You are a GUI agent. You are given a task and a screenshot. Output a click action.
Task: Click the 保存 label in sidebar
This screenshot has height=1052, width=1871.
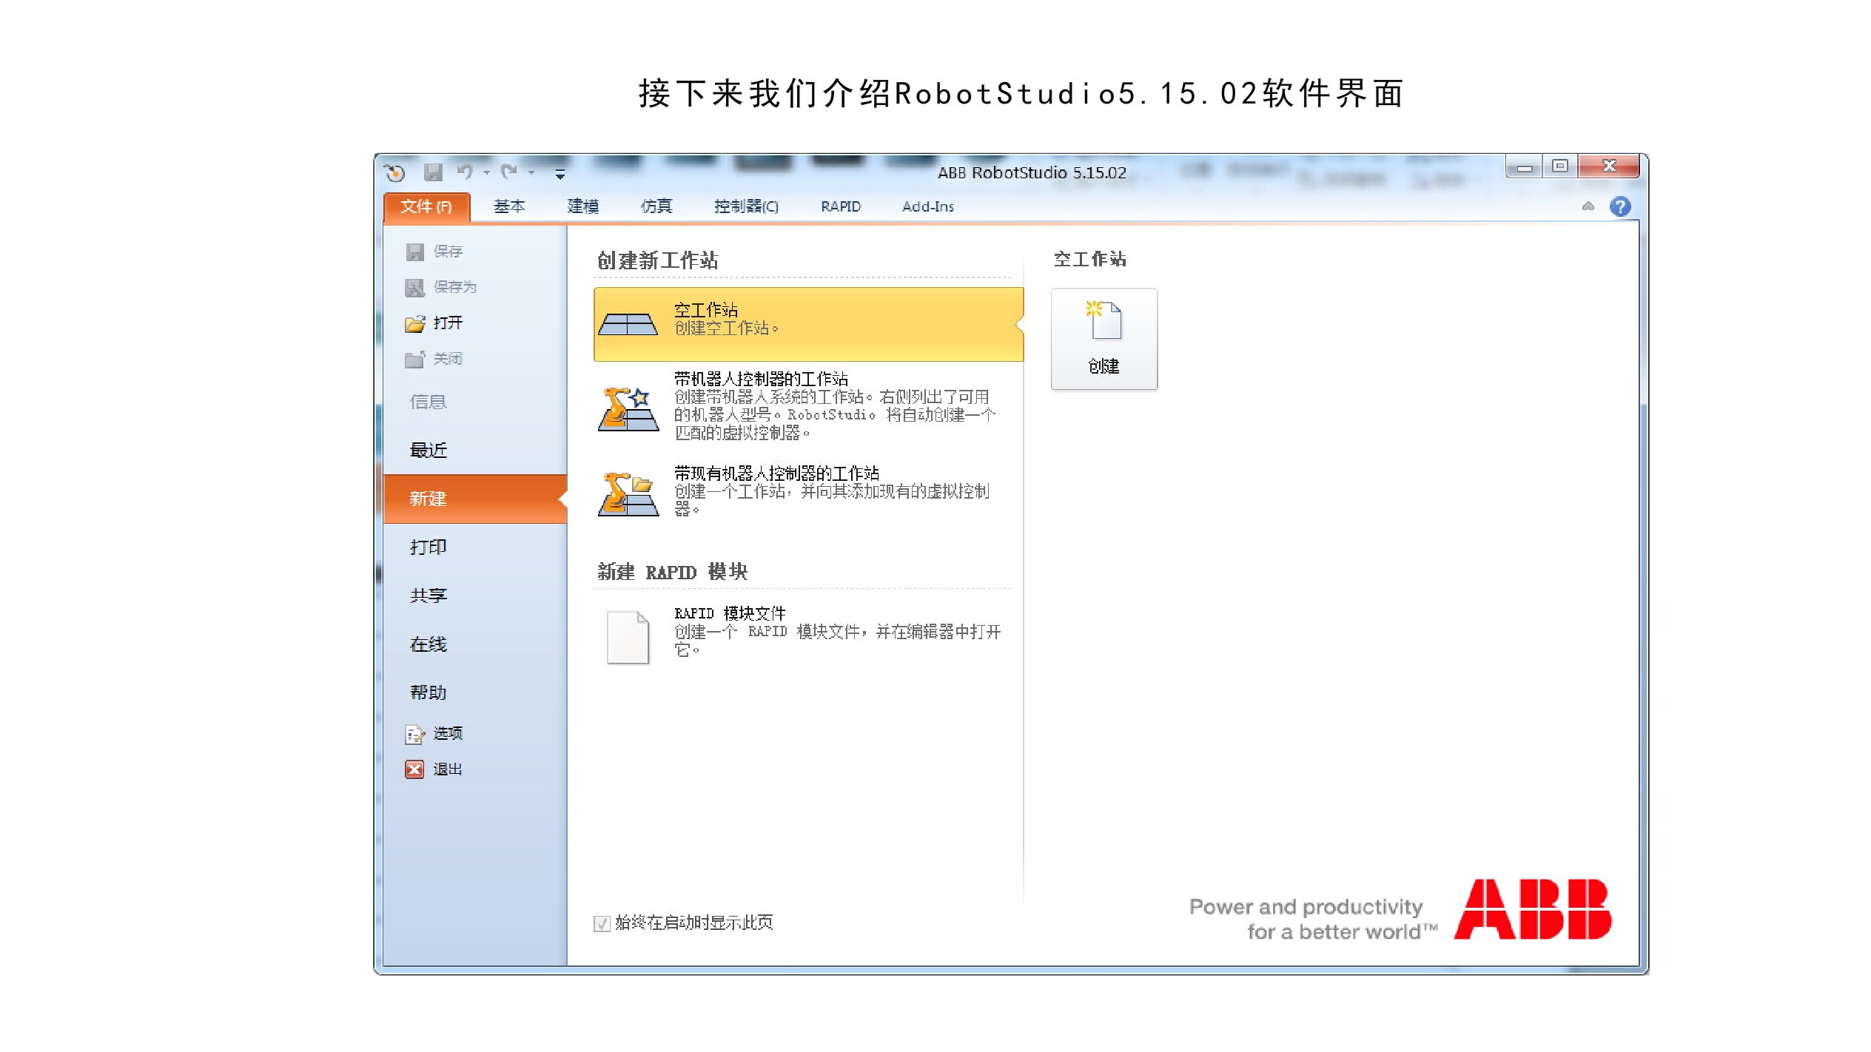click(x=448, y=252)
